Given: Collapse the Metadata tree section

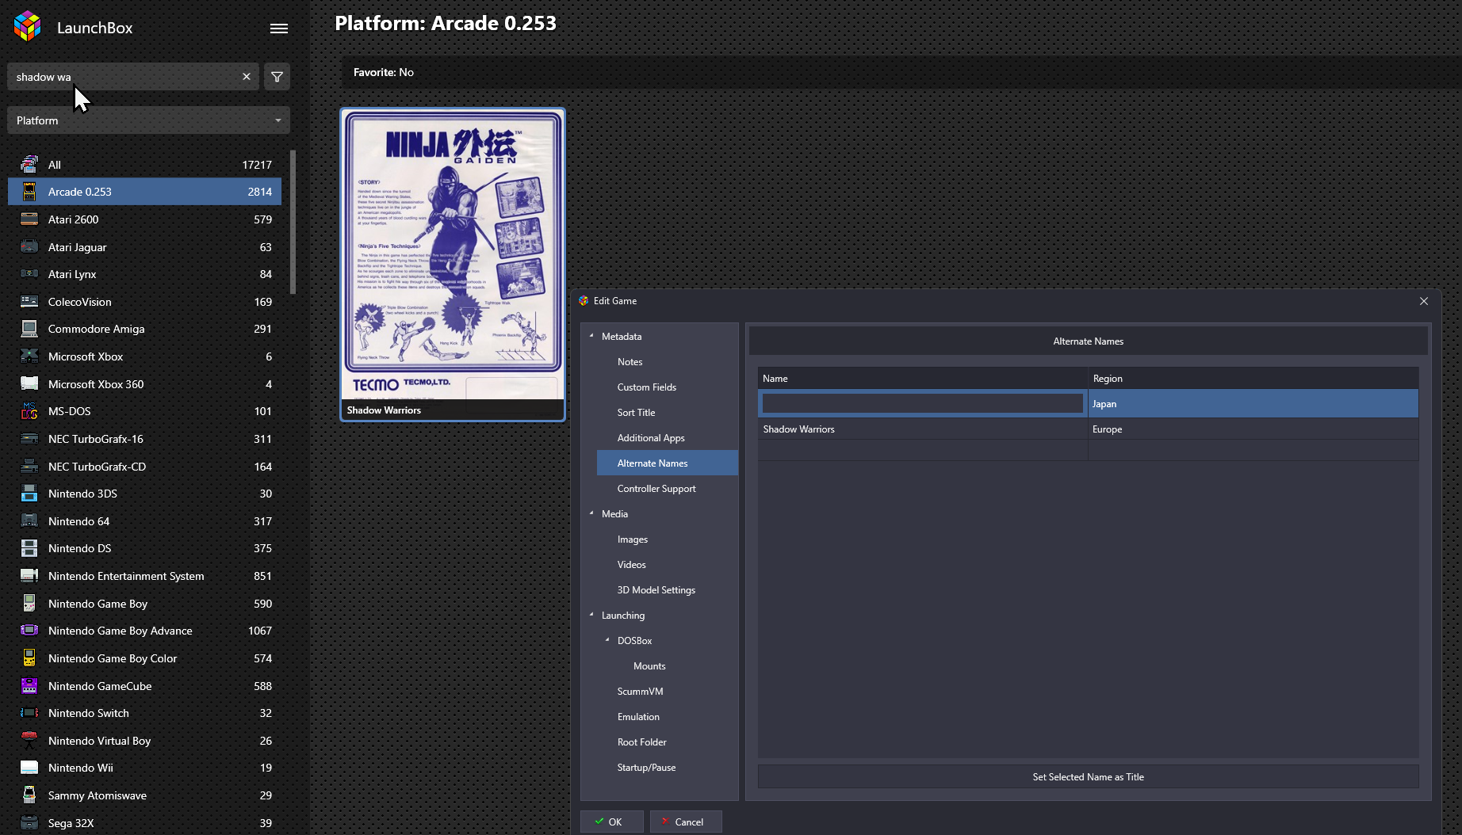Looking at the screenshot, I should point(591,336).
